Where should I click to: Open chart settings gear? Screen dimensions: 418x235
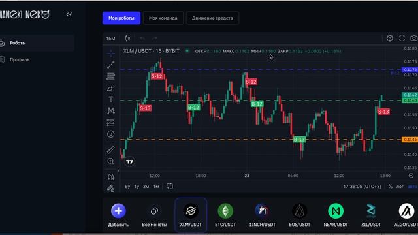tap(390, 38)
